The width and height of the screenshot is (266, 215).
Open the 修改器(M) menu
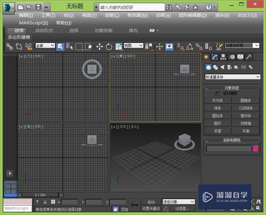(137, 15)
